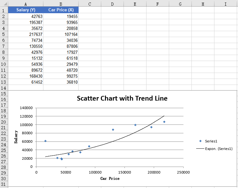
Task: Click the outlier data point near 60000 salary
Action: pyautogui.click(x=45, y=141)
